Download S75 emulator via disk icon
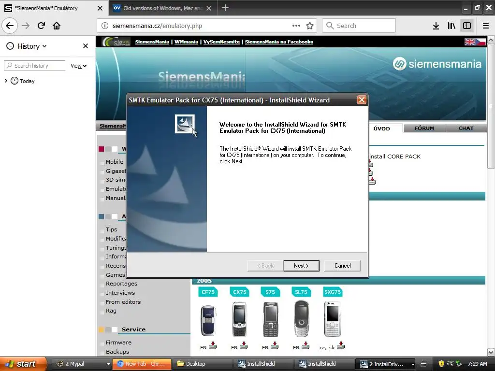 (x=275, y=346)
